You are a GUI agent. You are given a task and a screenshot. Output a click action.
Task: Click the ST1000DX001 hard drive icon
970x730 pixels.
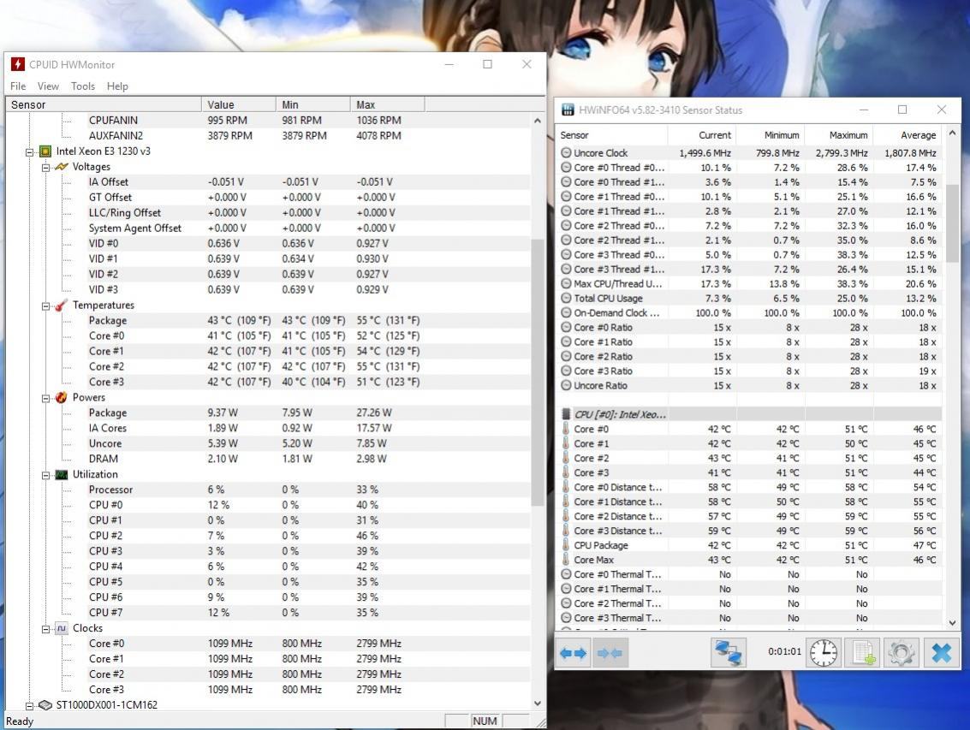pos(45,705)
